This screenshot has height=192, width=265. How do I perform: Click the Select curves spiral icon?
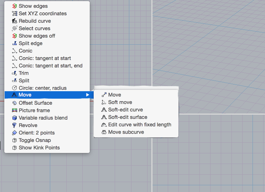[15, 28]
